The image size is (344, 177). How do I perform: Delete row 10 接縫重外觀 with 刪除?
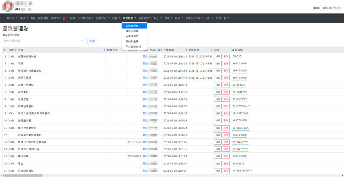(x=226, y=120)
